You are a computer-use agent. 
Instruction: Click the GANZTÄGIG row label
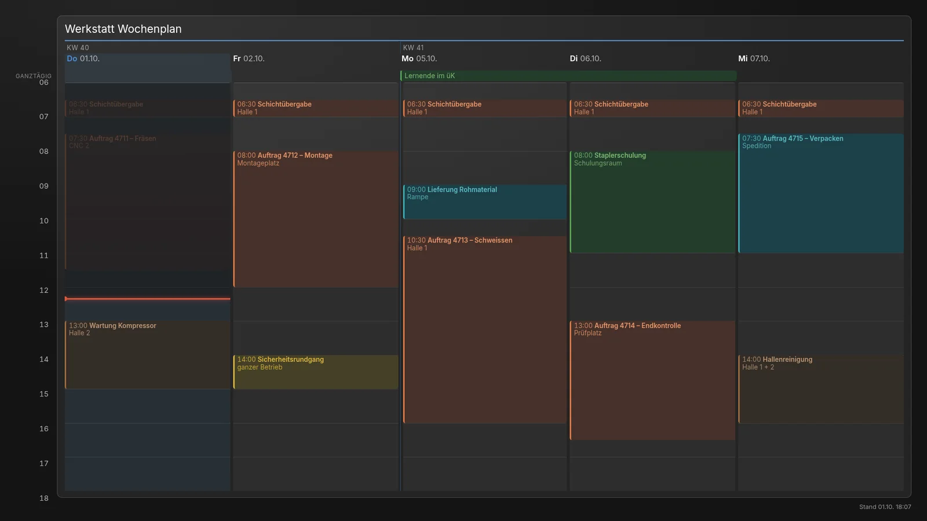34,76
